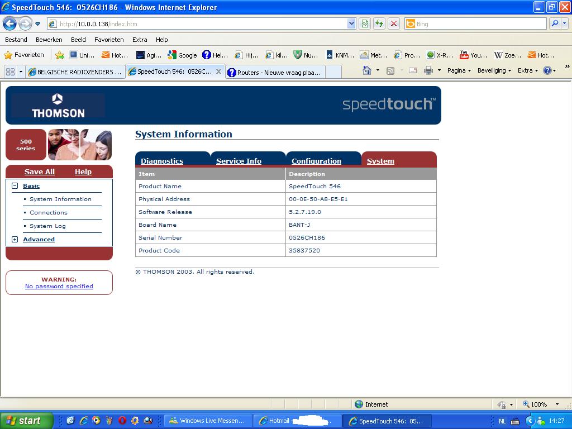
Task: Click the address bar URL field
Action: click(197, 24)
